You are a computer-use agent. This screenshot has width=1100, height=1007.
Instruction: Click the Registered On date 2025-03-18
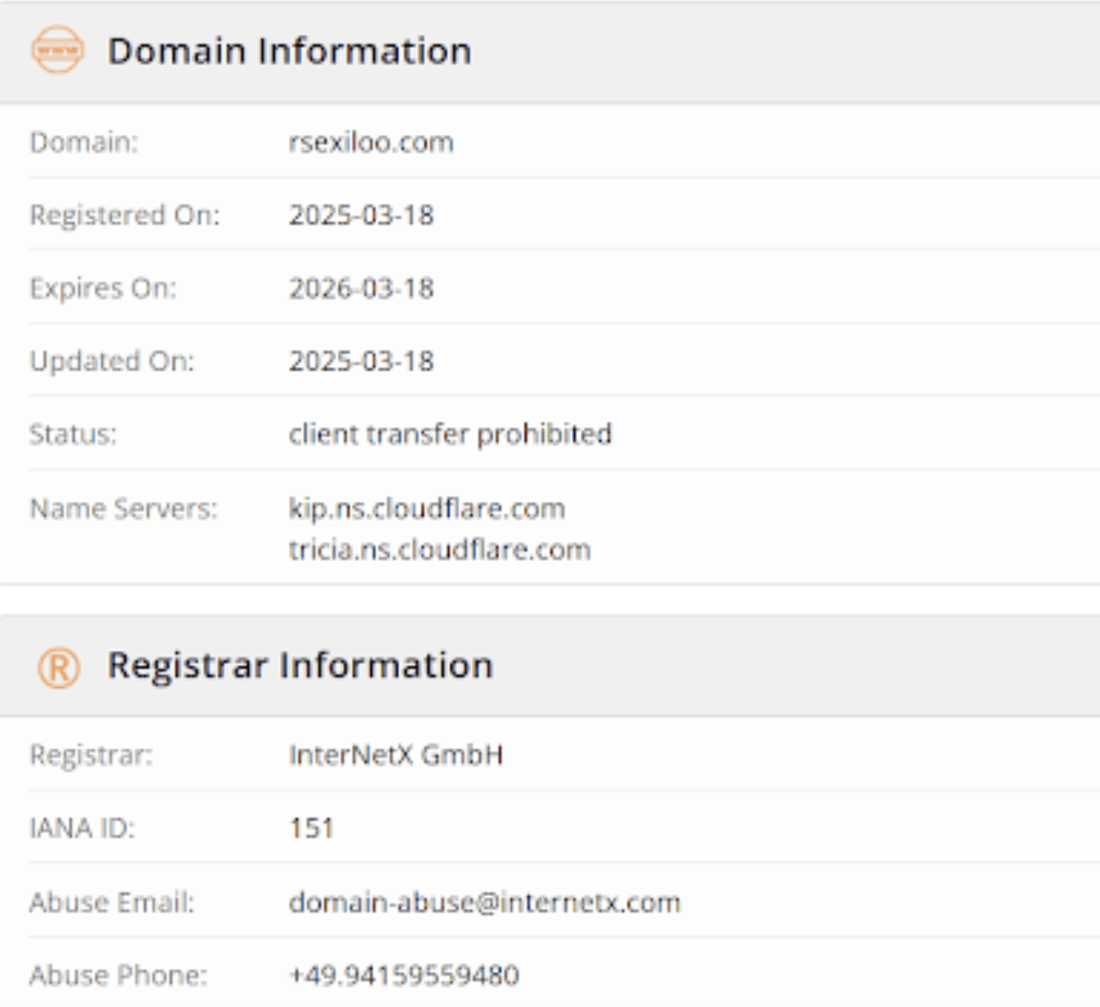(361, 215)
